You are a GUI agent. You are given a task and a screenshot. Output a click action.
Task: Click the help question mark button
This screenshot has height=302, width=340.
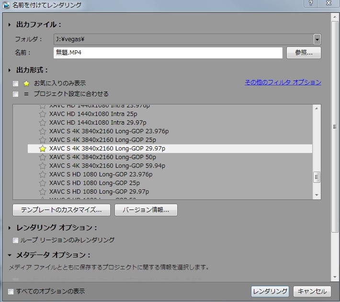[x=310, y=3]
